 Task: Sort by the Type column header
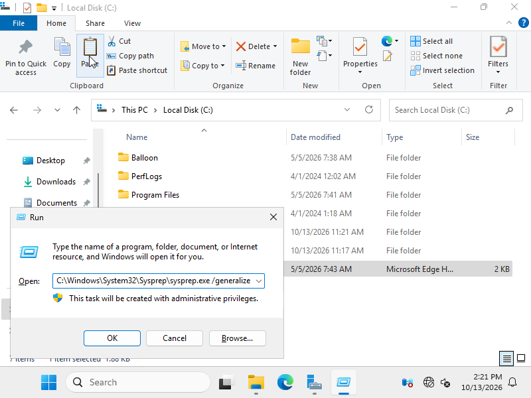pos(395,137)
